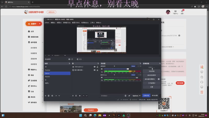Mute the Mic/Aux speaker icon

[x=102, y=77]
